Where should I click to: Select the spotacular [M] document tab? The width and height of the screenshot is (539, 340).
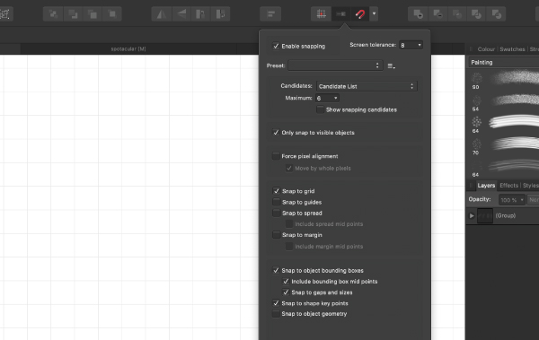(128, 49)
